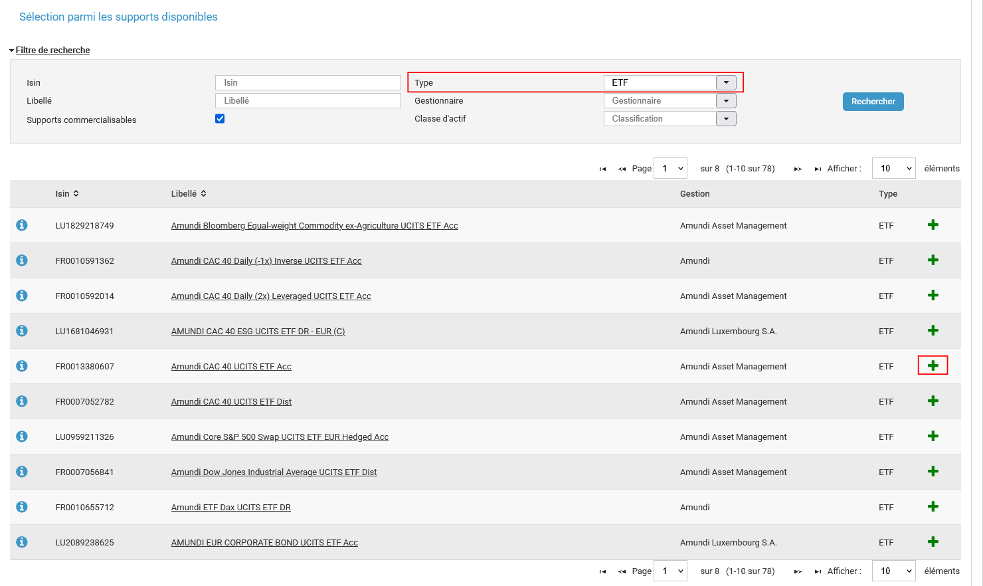Open Amundi CAC 40 UCITS ETF Dist link
The height and width of the screenshot is (586, 983).
pyautogui.click(x=231, y=401)
